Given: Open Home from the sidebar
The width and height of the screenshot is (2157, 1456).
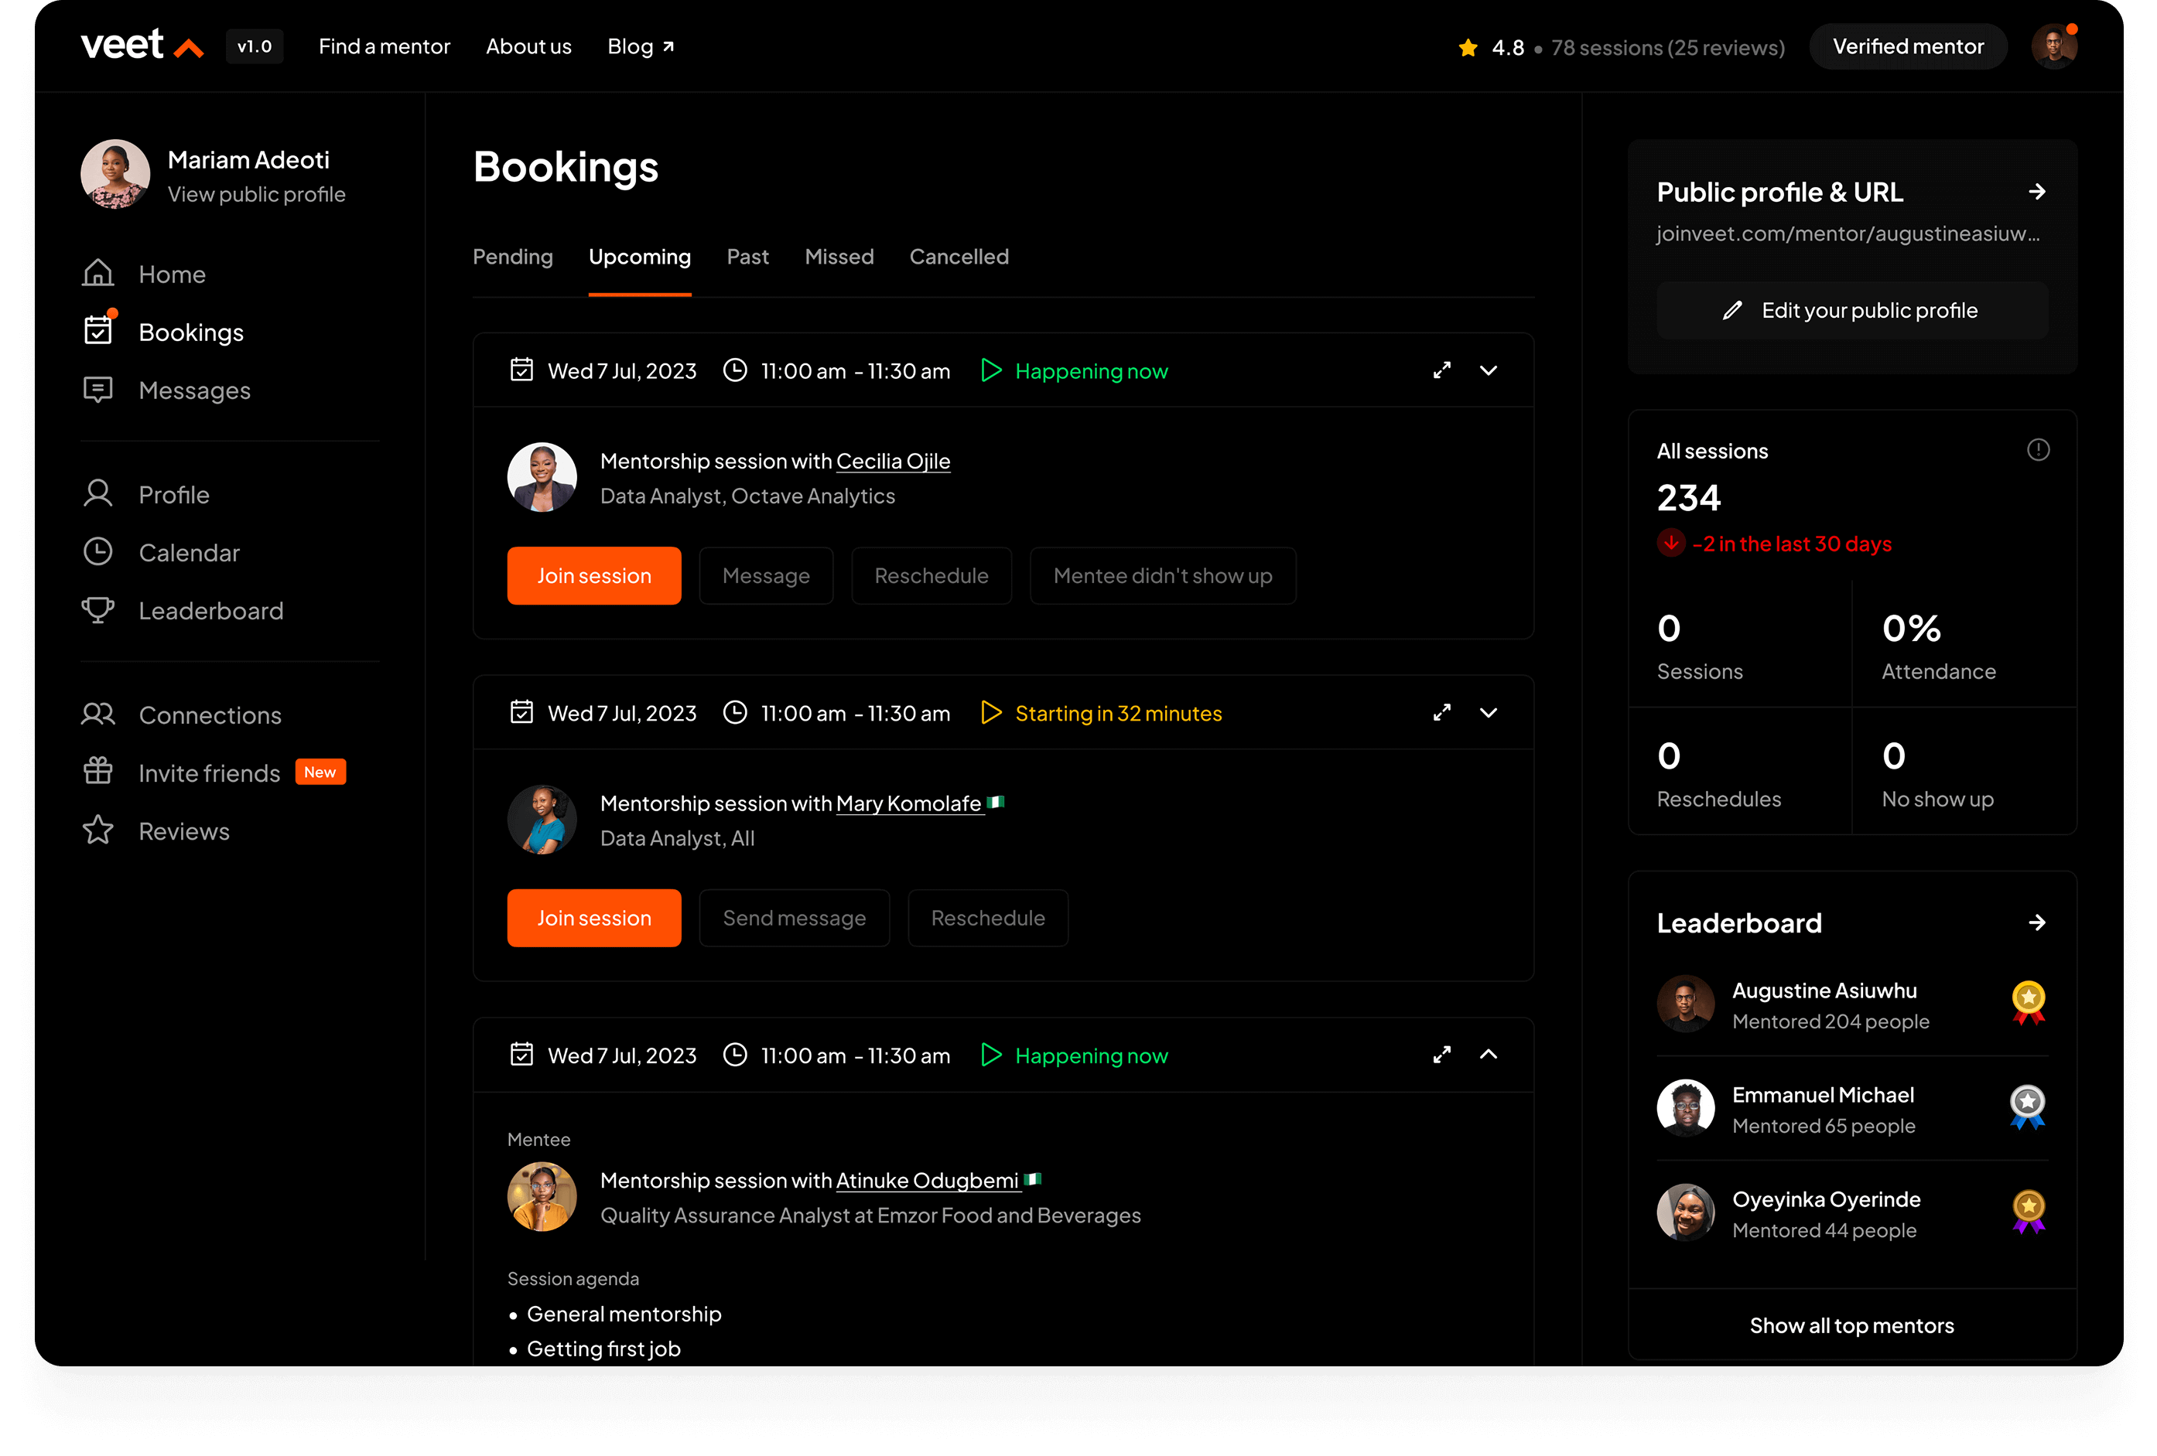Looking at the screenshot, I should coord(172,274).
